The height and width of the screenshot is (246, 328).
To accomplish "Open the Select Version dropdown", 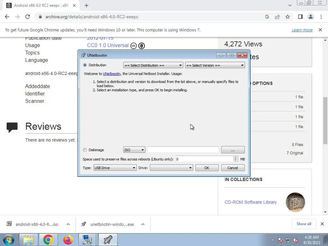I will (215, 65).
